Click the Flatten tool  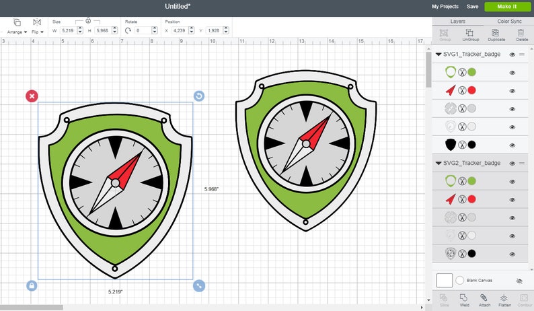(x=504, y=300)
